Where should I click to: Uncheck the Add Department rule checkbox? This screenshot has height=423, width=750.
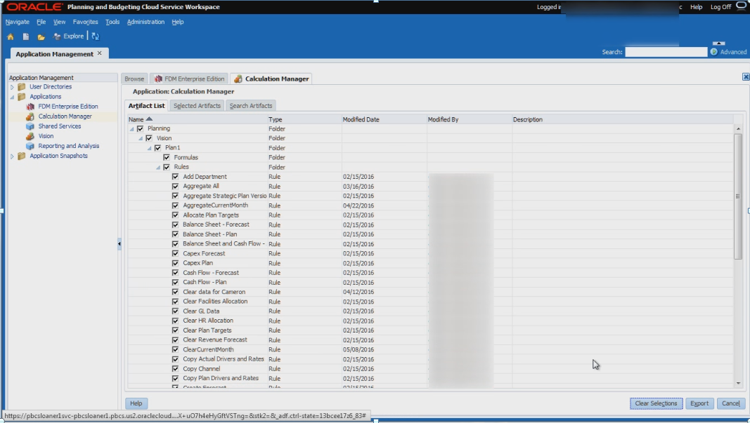(x=175, y=177)
